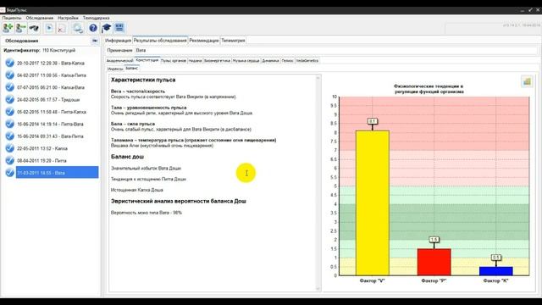The width and height of the screenshot is (542, 305).
Task: Toggle check mark beside 06-02-2015 examination
Action: pos(9,112)
